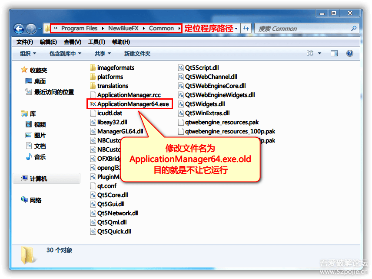Open the 文件(F) menu
This screenshot has height=279, width=372.
[x=25, y=42]
